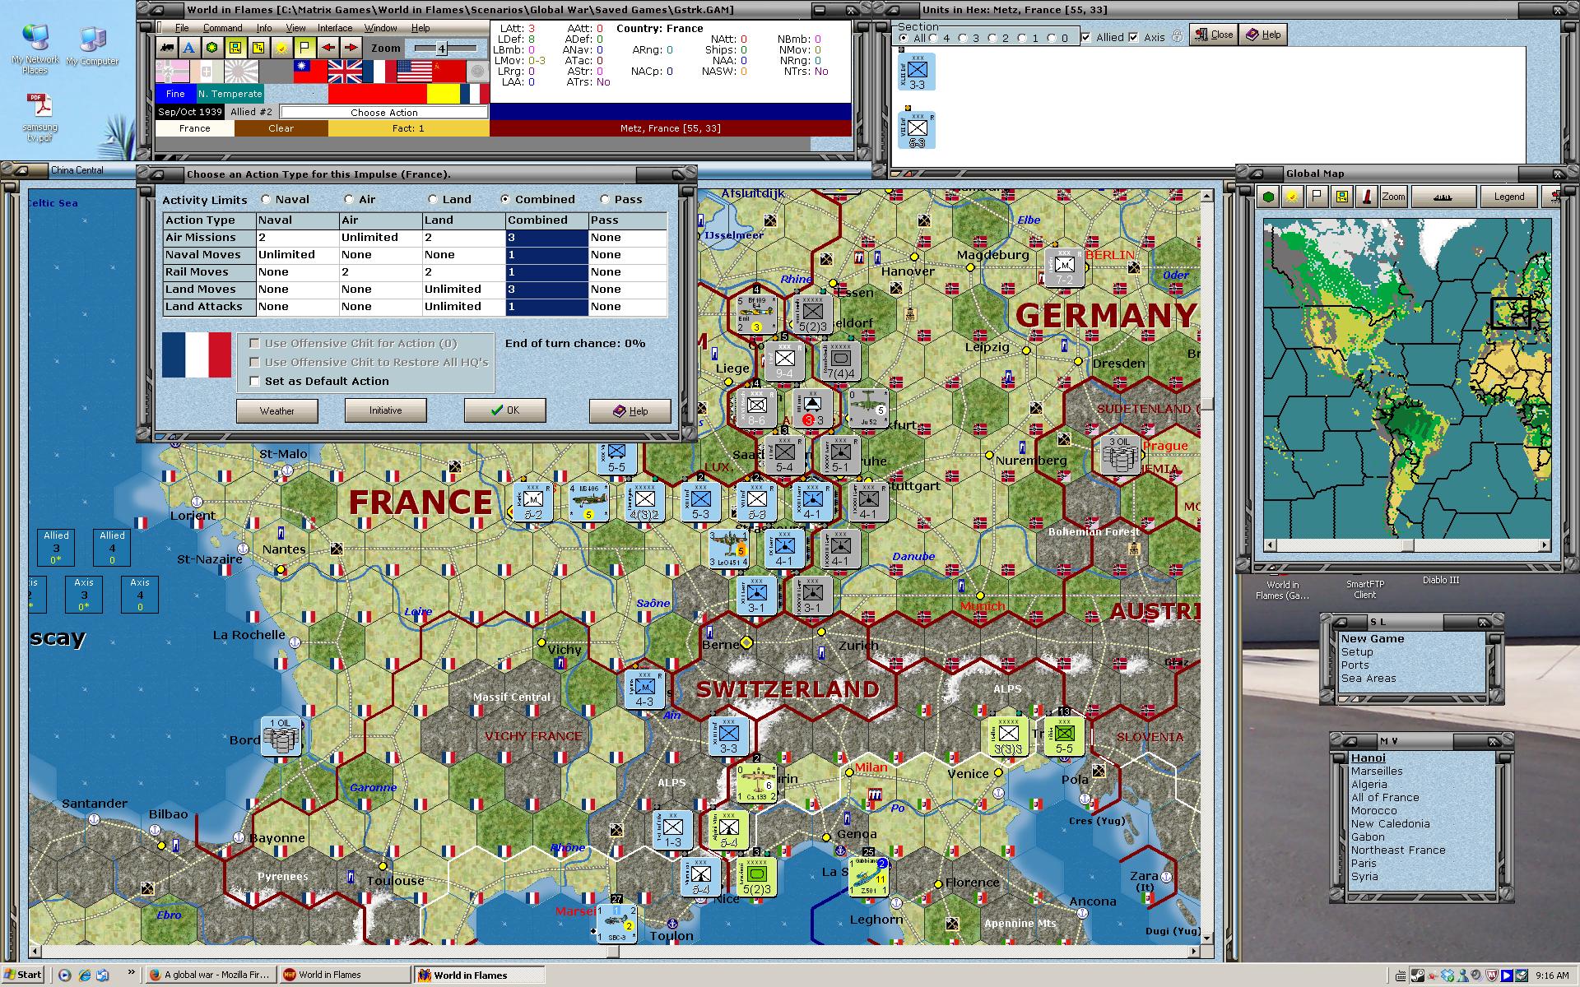Select the United States flag

coord(414,72)
